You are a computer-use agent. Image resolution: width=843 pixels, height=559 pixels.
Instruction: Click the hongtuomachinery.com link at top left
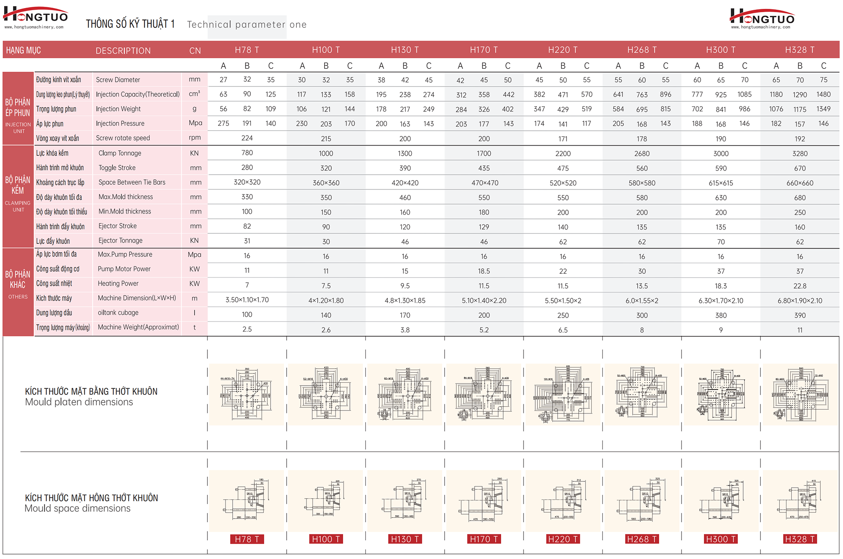[34, 27]
